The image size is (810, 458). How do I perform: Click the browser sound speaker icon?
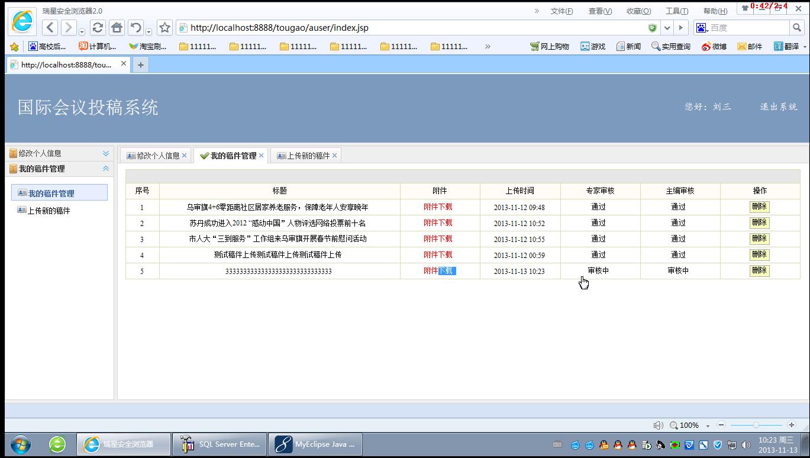[x=658, y=425]
